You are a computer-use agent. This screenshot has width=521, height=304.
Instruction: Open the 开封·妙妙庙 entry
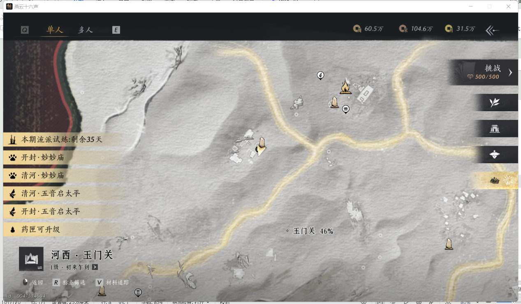click(x=43, y=158)
